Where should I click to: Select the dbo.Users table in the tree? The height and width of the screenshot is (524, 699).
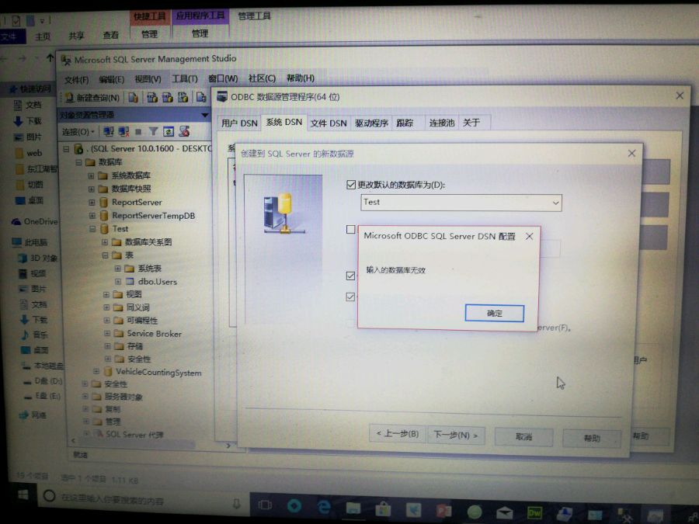tap(157, 282)
